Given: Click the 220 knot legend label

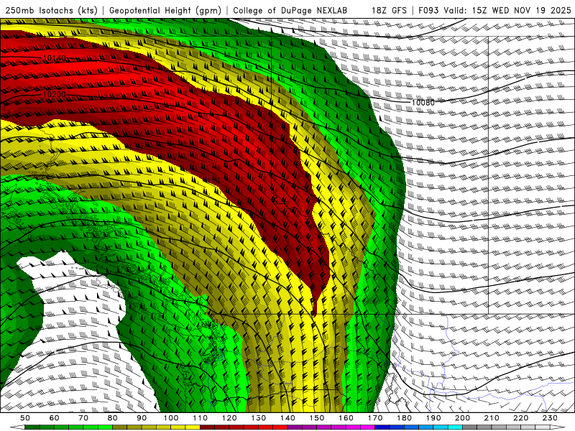Looking at the screenshot, I should pyautogui.click(x=520, y=418).
